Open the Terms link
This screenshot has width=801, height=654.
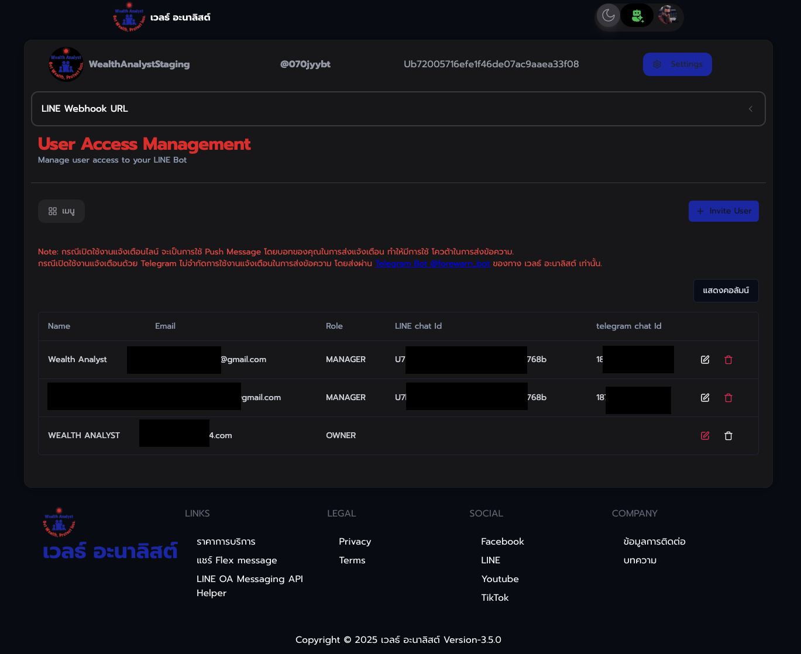click(352, 560)
